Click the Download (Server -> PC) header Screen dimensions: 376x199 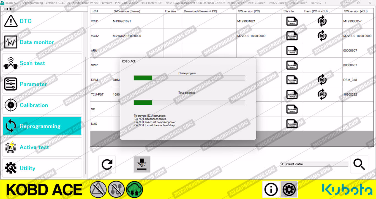(209, 11)
